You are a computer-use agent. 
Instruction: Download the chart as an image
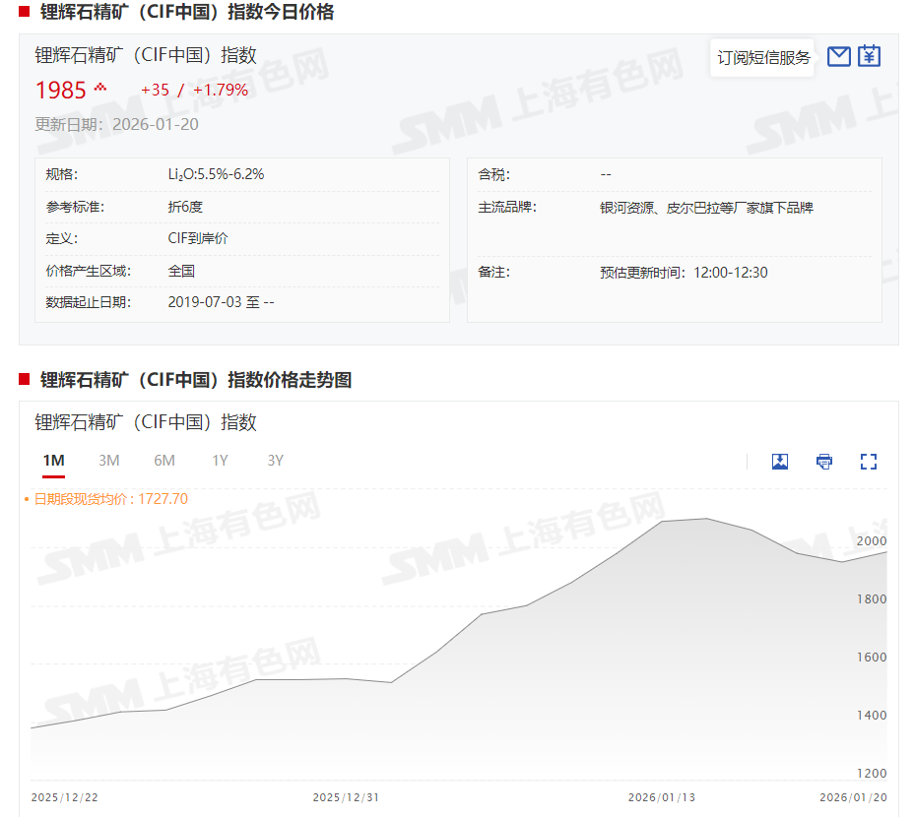click(x=780, y=461)
